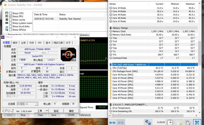Click the Stop button in AIDA64

23,115
